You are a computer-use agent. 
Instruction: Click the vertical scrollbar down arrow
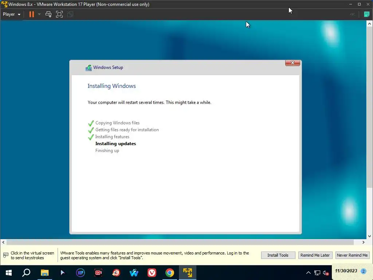369,236
